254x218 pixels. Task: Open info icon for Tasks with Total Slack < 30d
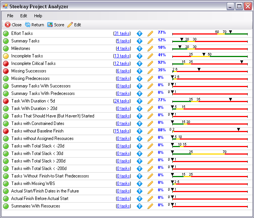click(x=139, y=153)
